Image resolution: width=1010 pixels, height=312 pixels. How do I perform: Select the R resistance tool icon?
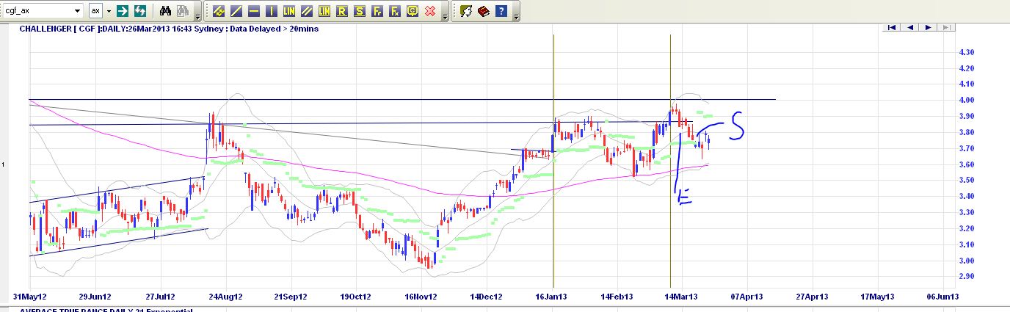341,11
